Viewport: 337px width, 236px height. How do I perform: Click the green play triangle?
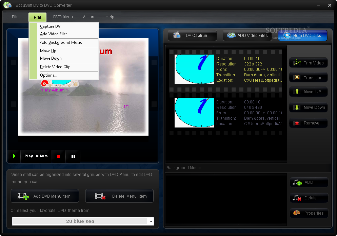coord(14,156)
